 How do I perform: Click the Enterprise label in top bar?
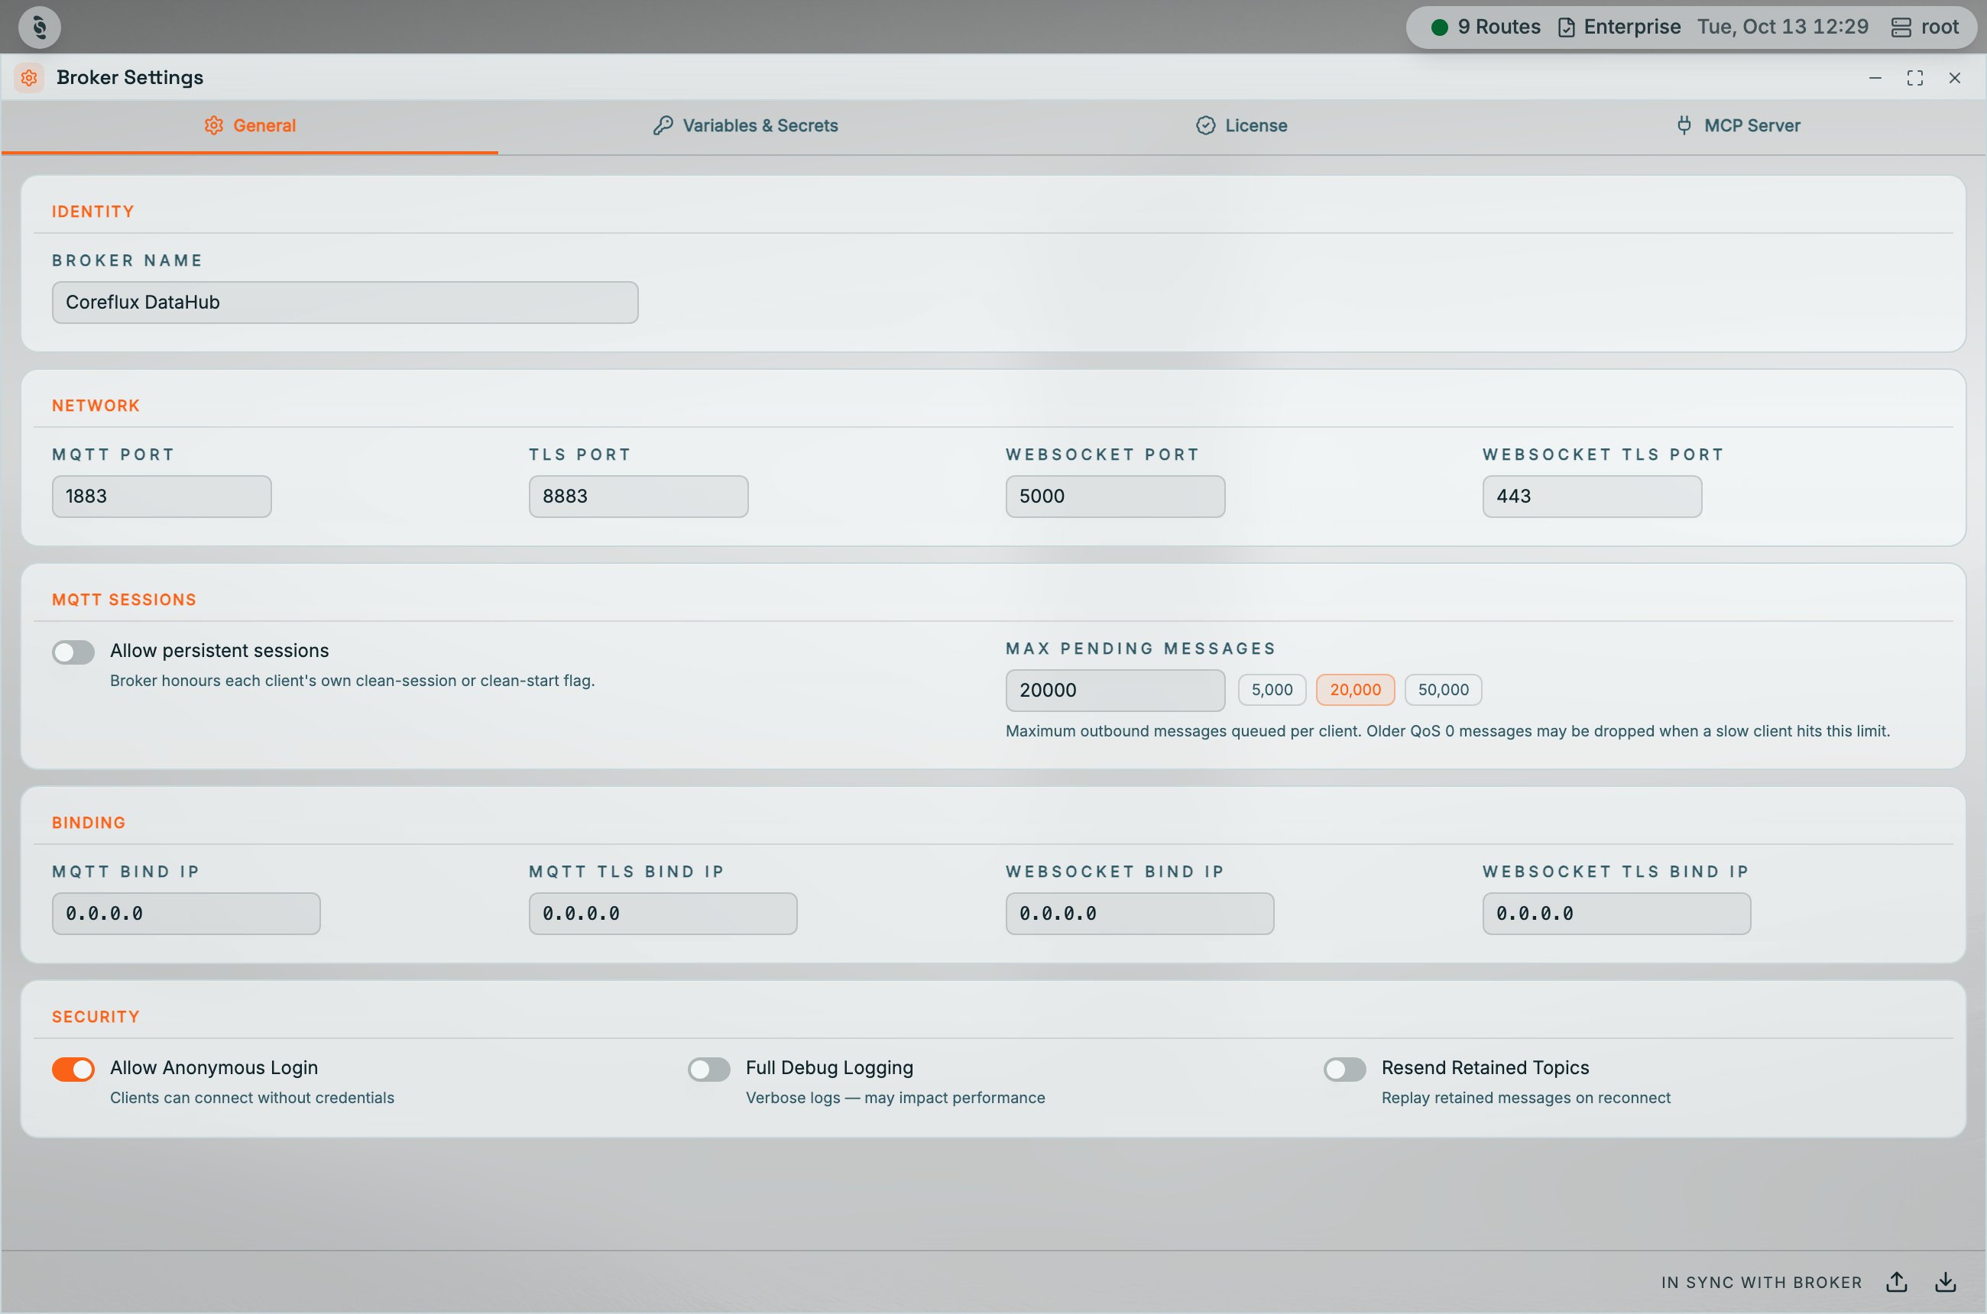tap(1632, 27)
